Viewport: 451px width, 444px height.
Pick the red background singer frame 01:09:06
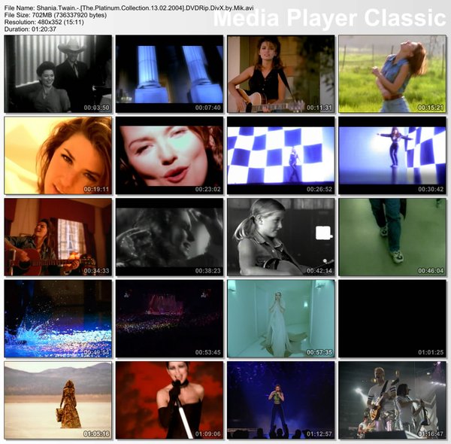pyautogui.click(x=169, y=400)
